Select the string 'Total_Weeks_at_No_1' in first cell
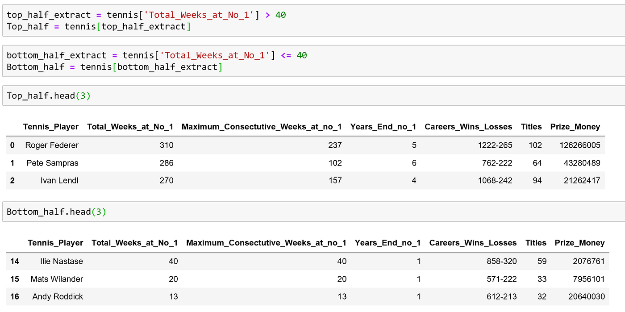 point(199,15)
